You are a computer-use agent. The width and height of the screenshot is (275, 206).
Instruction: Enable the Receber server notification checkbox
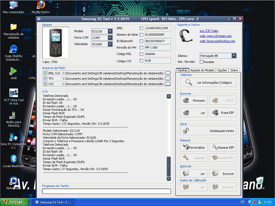coord(202,62)
